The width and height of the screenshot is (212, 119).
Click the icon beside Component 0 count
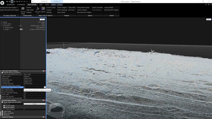click(x=21, y=26)
